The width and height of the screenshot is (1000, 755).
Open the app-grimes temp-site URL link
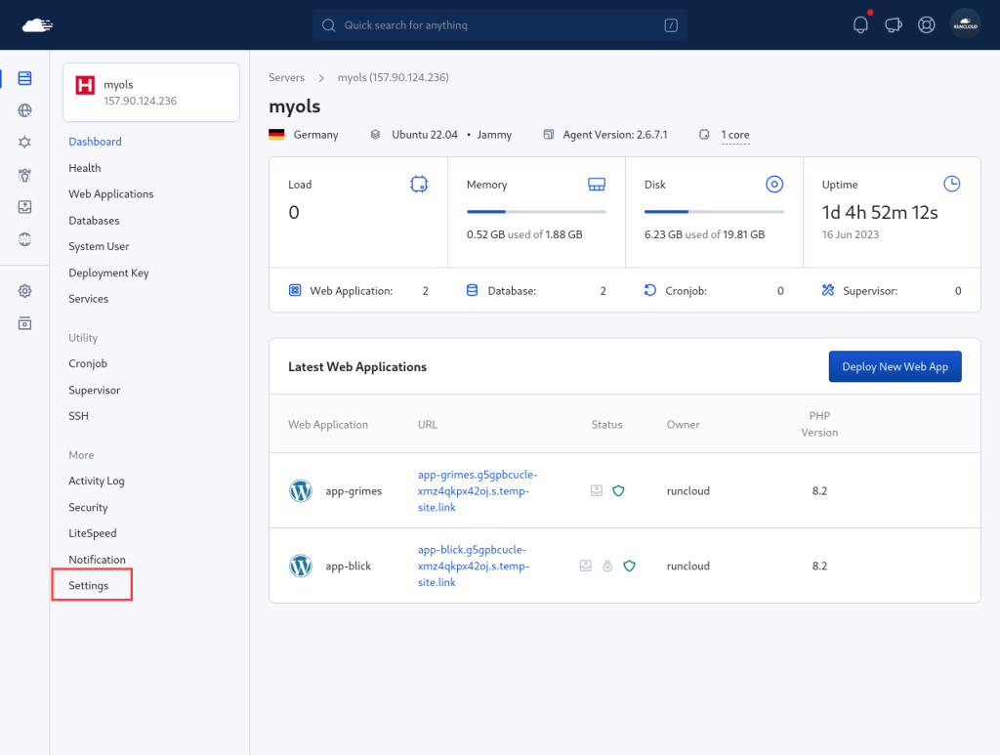click(478, 491)
